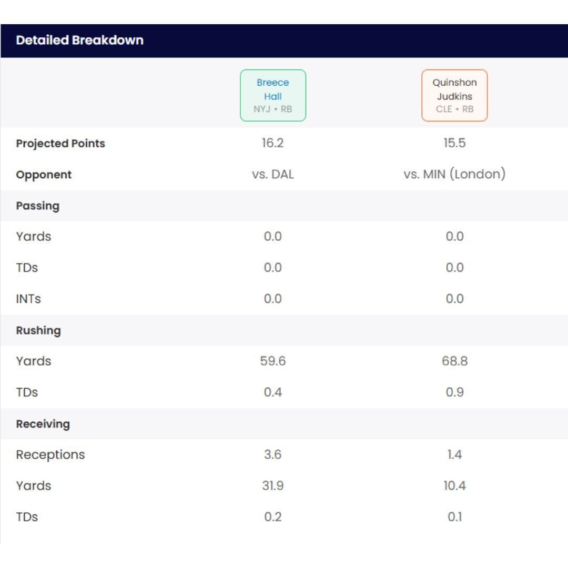Screen dimensions: 568x568
Task: Click the Rushing section header
Action: (38, 330)
